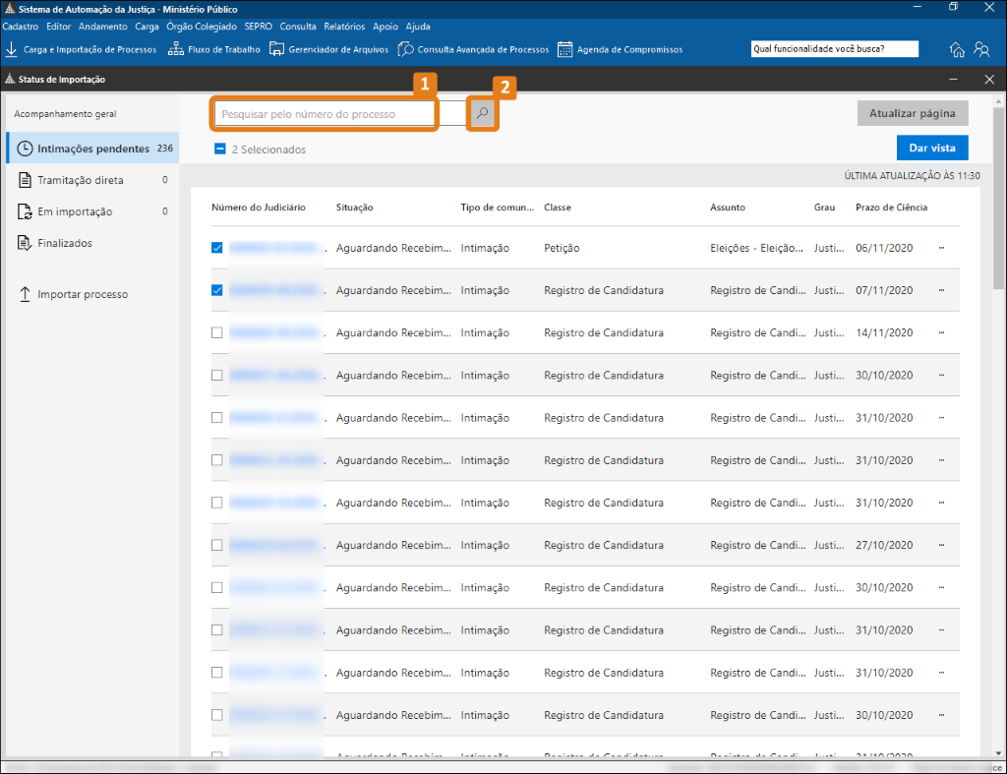Uncheck the Petição row checkbox
This screenshot has height=774, width=1007.
coord(217,248)
